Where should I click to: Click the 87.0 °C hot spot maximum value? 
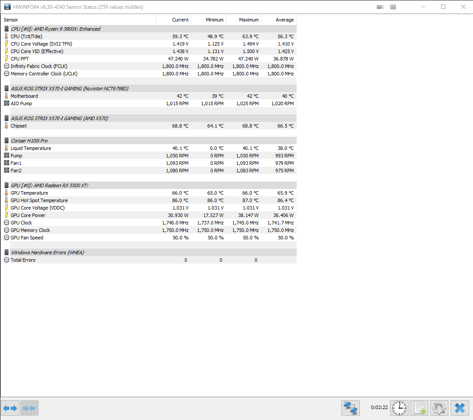(251, 200)
